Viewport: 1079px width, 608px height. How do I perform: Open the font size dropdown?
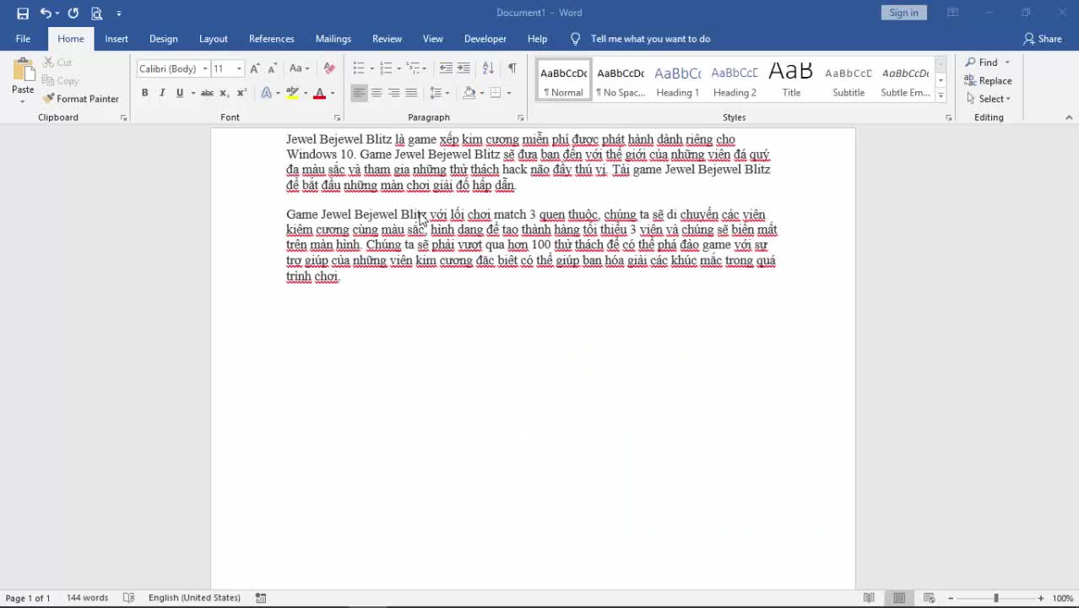pyautogui.click(x=239, y=68)
